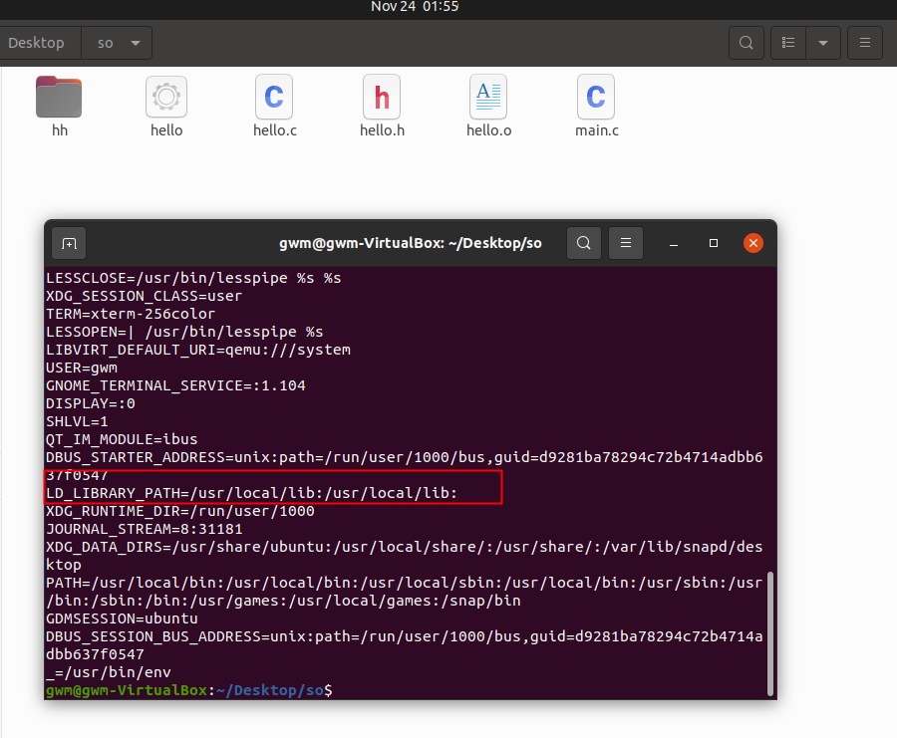Open a new terminal tab button
897x738 pixels.
pos(69,244)
